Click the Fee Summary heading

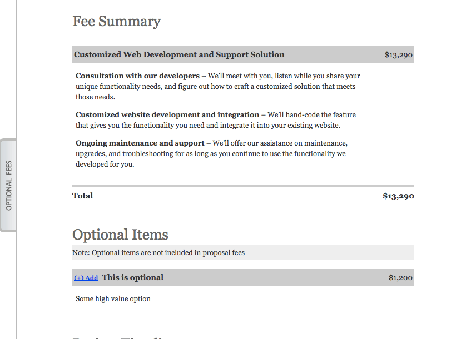116,22
